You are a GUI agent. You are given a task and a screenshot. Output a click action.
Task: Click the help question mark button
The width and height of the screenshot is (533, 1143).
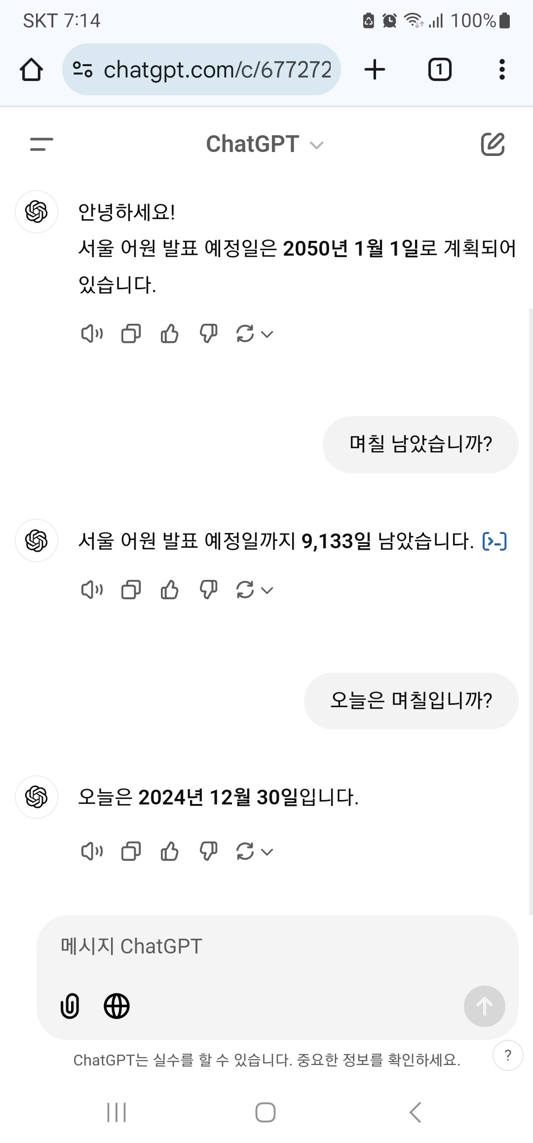click(x=508, y=1056)
